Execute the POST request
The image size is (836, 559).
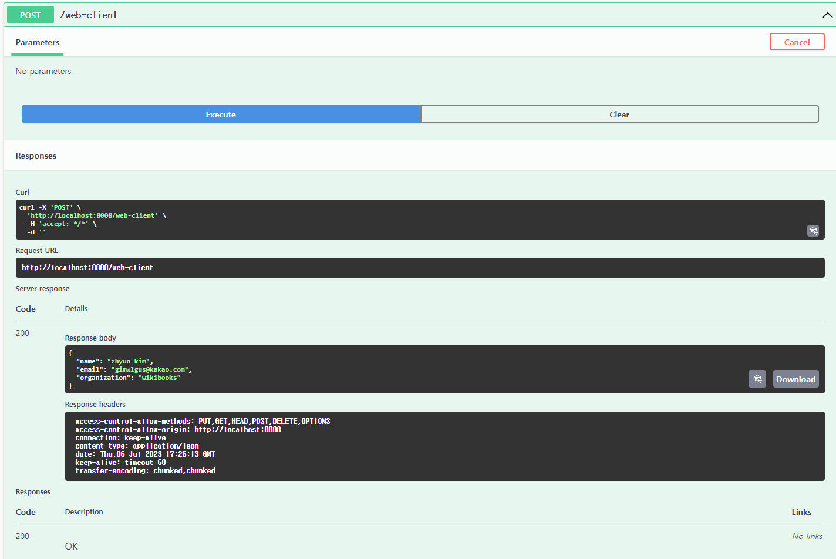coord(221,114)
